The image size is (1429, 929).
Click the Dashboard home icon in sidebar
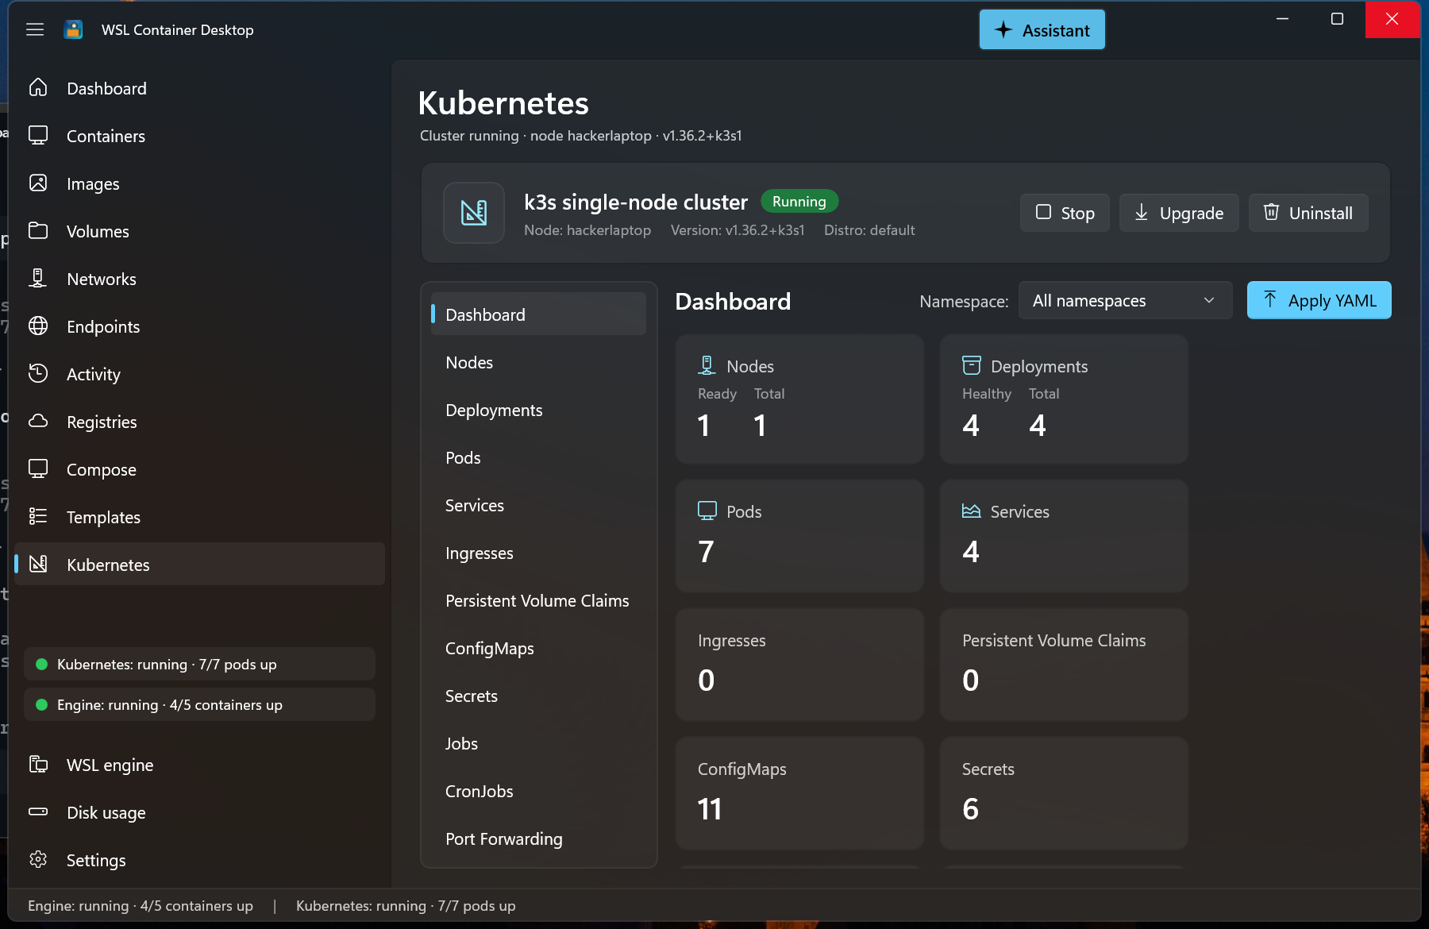(x=38, y=87)
